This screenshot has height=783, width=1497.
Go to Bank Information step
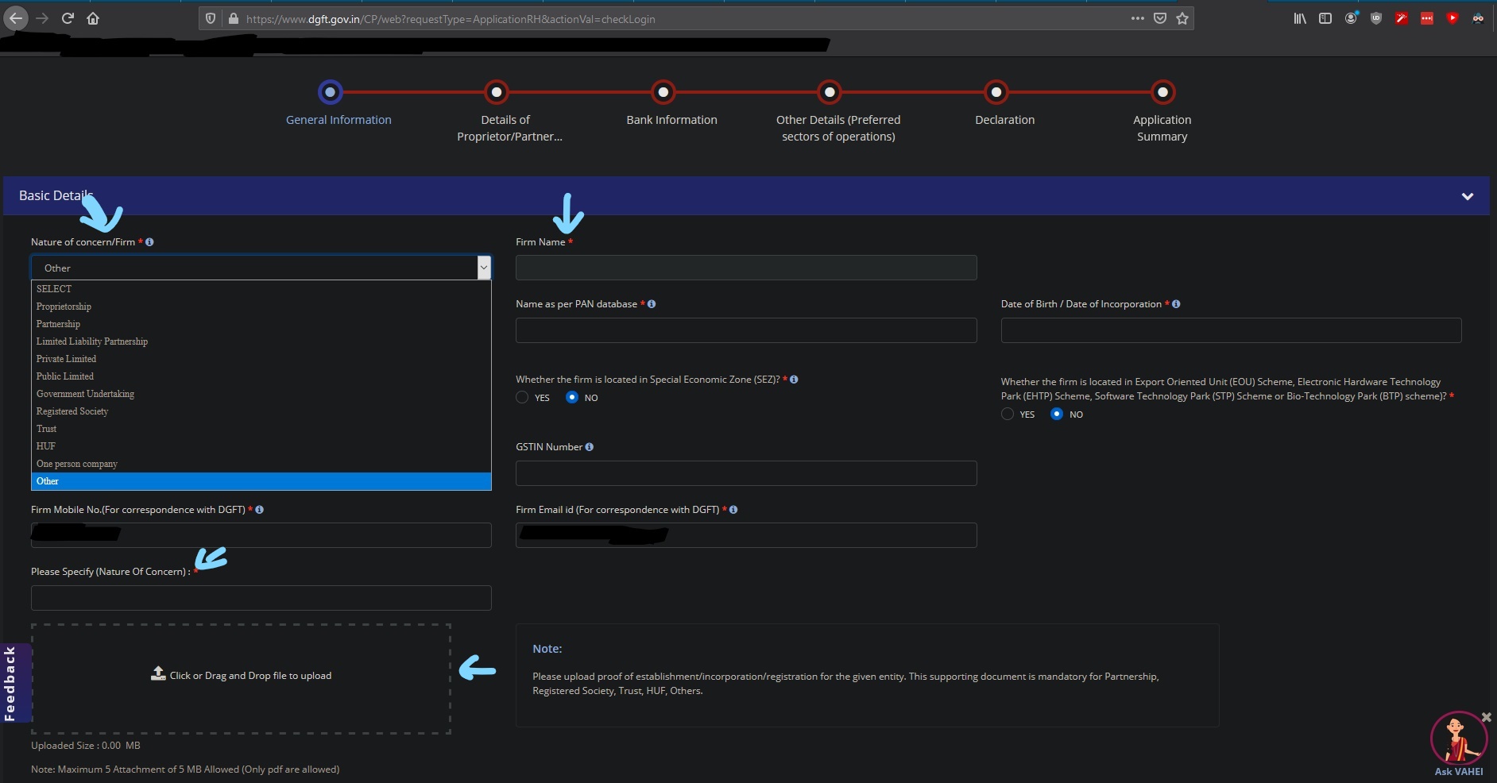pyautogui.click(x=663, y=93)
